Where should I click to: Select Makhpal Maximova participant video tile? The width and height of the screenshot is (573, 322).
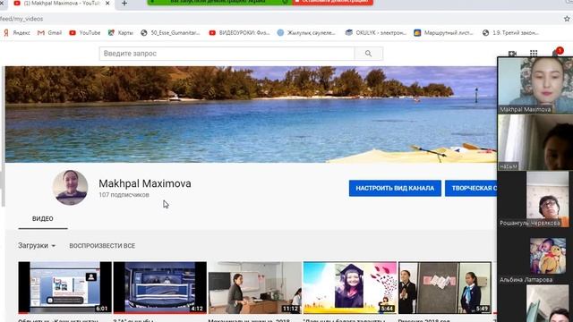pos(535,85)
